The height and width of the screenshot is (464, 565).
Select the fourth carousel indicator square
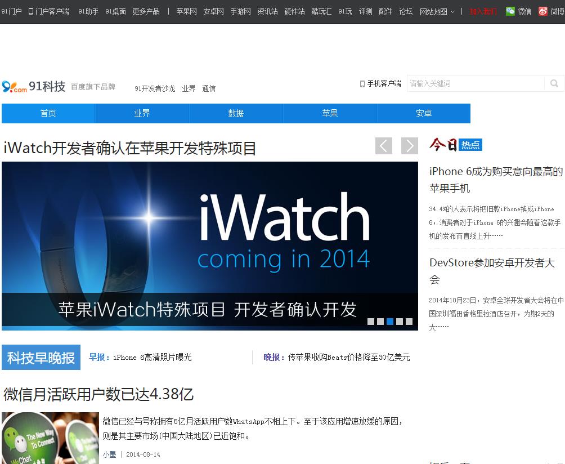[399, 321]
